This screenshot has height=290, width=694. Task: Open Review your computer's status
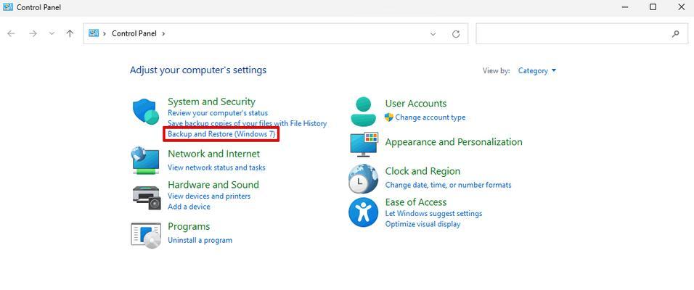click(218, 113)
